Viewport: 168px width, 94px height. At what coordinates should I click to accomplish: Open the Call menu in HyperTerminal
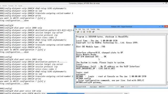pyautogui.click(x=88, y=29)
